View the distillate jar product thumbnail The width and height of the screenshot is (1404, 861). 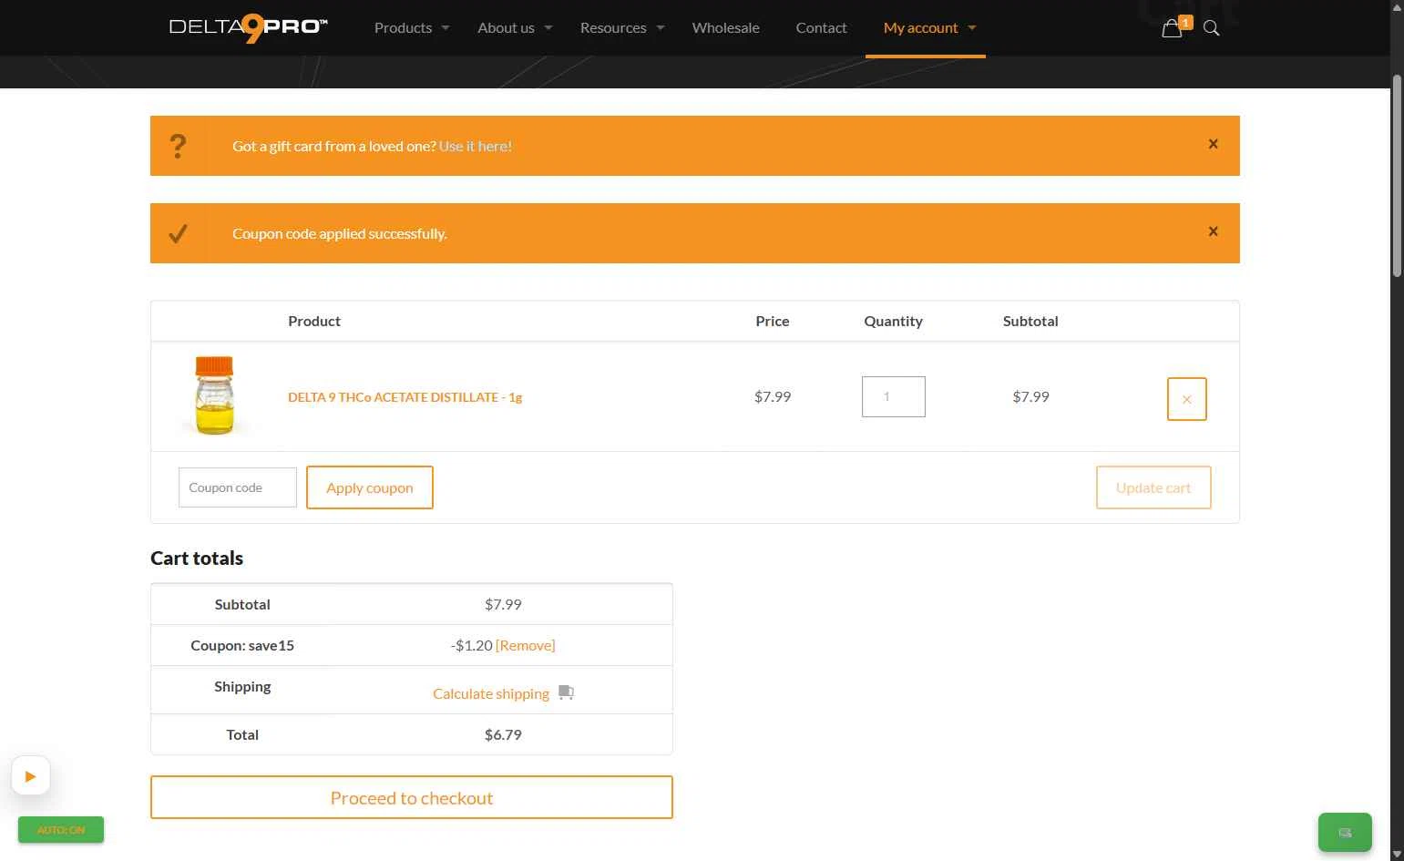pyautogui.click(x=215, y=396)
